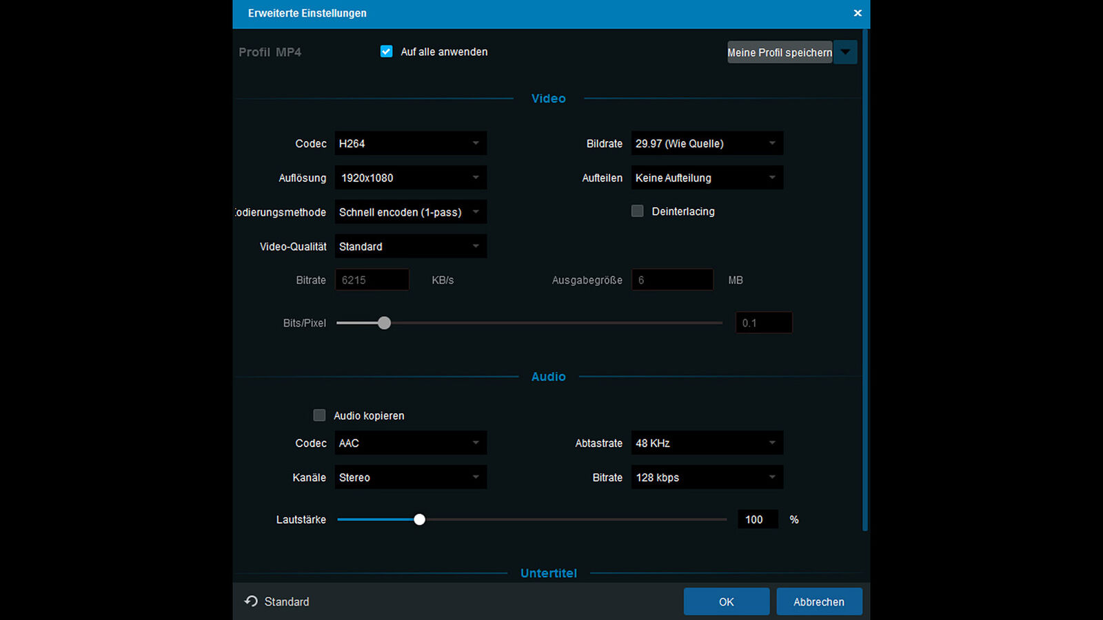Viewport: 1103px width, 620px height.
Task: Open the Abtastrate dropdown showing 48 KHz
Action: pos(706,443)
